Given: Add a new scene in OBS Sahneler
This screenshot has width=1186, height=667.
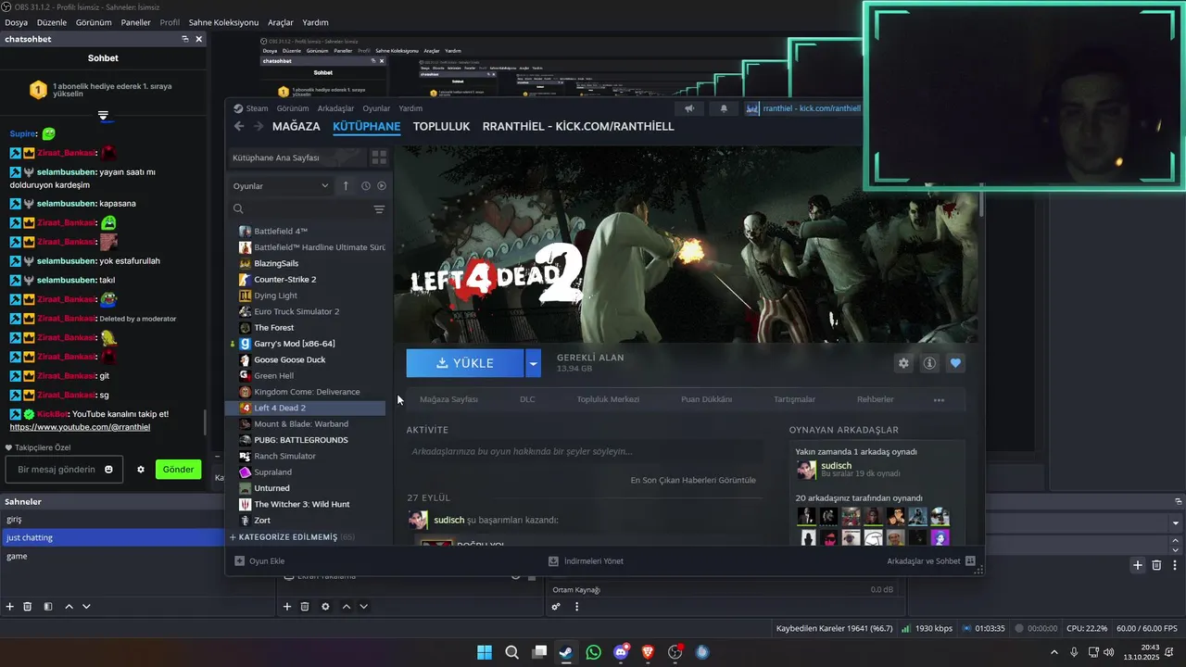Looking at the screenshot, I should 10,607.
